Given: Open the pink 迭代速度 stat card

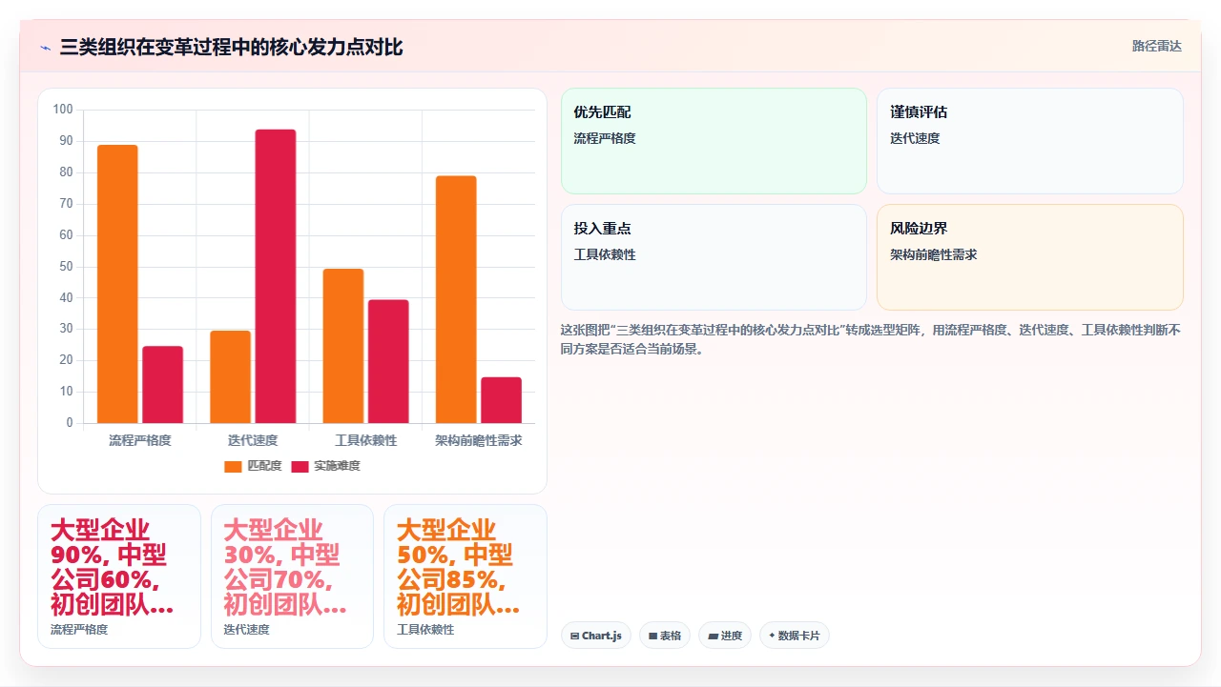Looking at the screenshot, I should [x=292, y=576].
